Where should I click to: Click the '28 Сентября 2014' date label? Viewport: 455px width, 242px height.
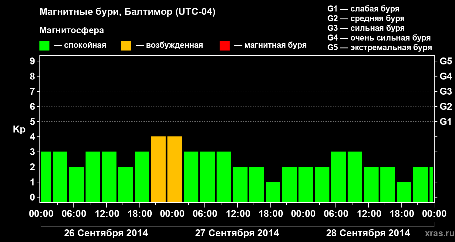[x=368, y=233]
